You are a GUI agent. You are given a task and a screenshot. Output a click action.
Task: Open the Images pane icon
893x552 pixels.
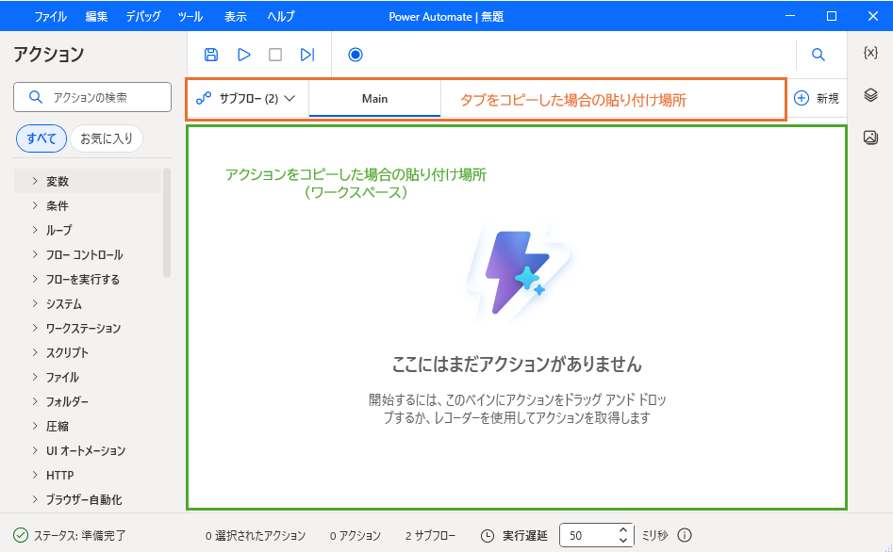point(870,138)
